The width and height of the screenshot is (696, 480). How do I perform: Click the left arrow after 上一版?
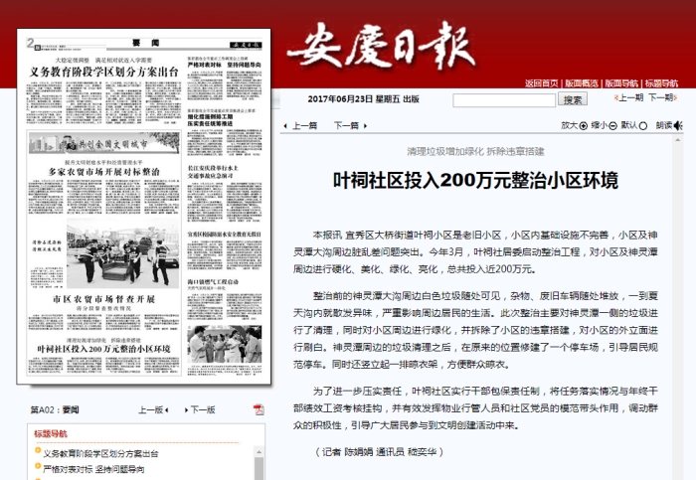tap(166, 410)
